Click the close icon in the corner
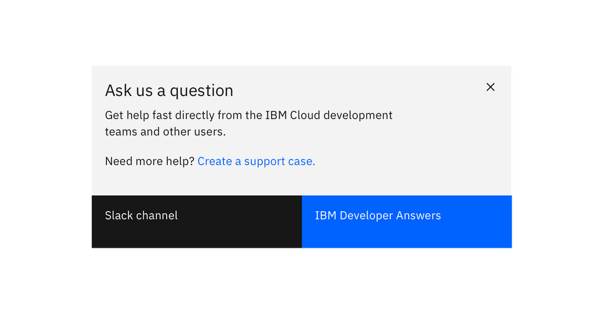Screen dimensions: 604x314 (x=490, y=87)
